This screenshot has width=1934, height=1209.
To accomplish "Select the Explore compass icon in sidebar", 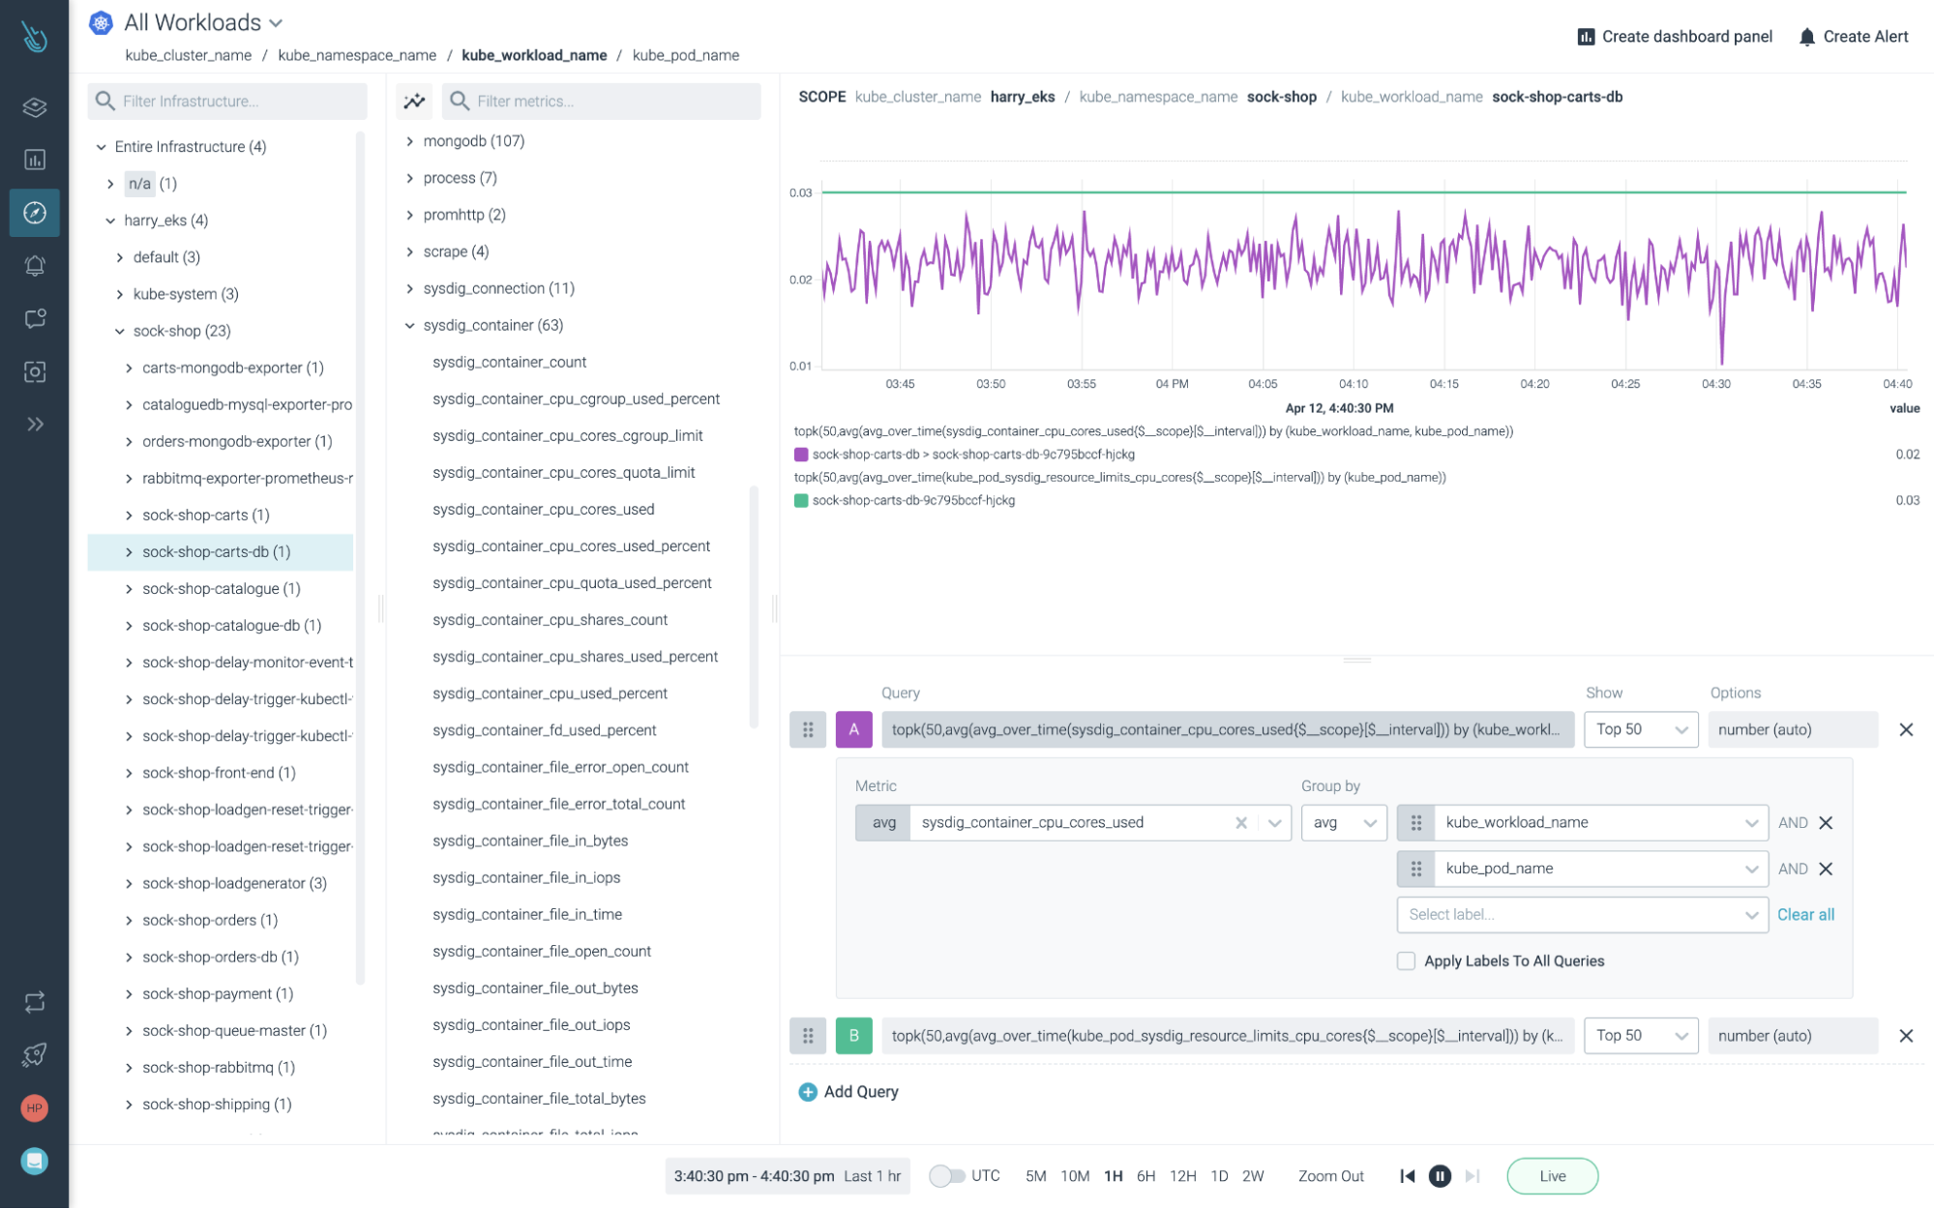I will pos(34,212).
